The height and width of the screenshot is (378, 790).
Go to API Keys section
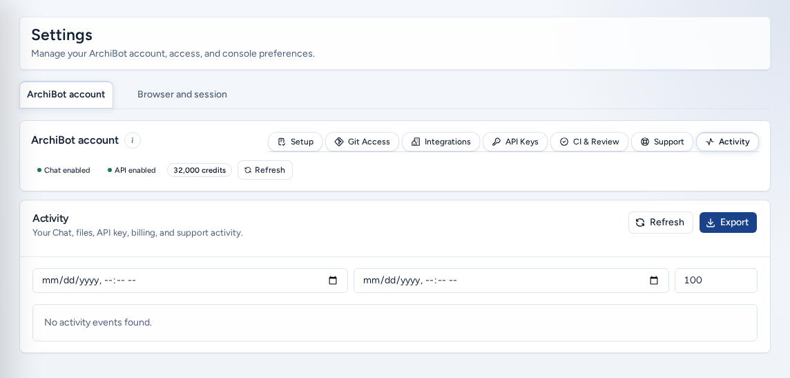click(x=515, y=142)
